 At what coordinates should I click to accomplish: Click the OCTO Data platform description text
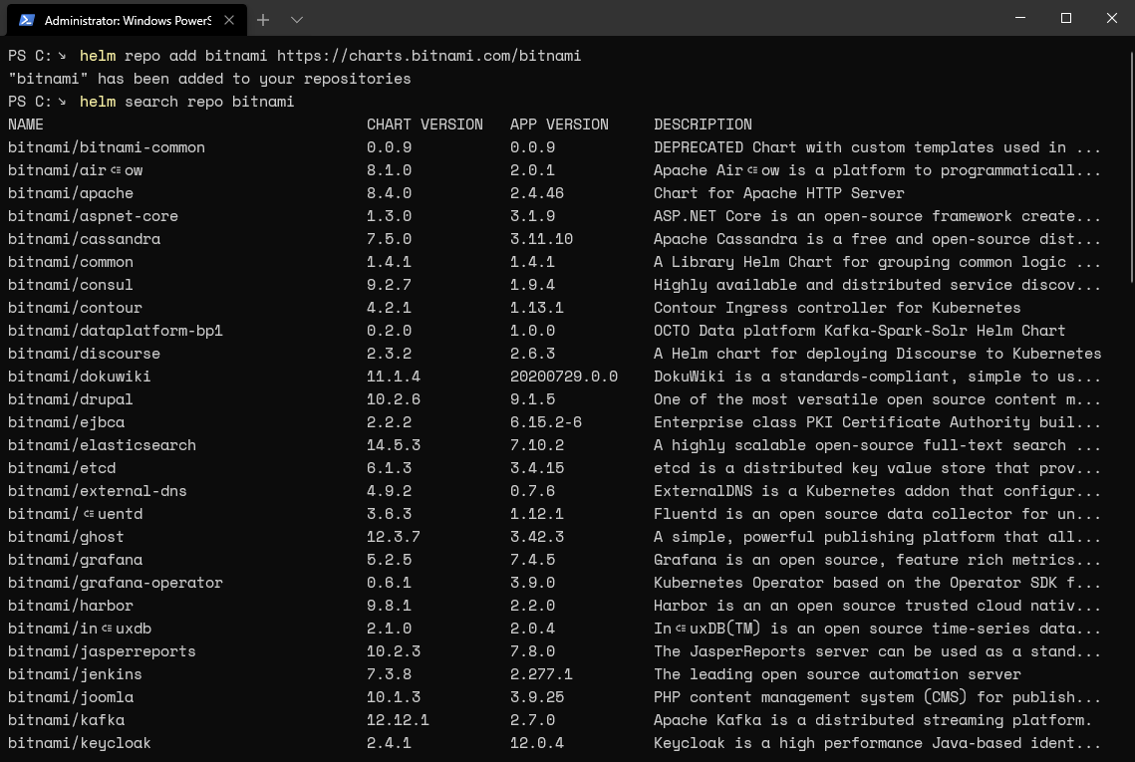[859, 331]
